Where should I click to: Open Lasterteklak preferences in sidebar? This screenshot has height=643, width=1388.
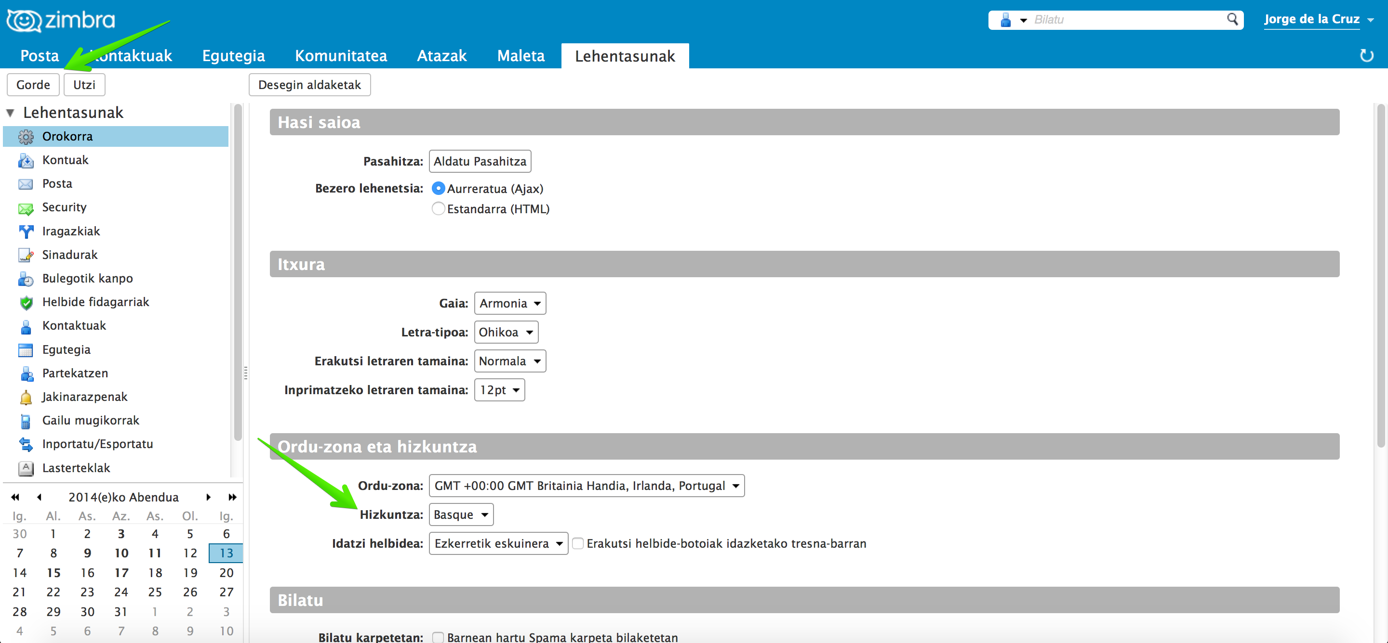tap(116, 468)
